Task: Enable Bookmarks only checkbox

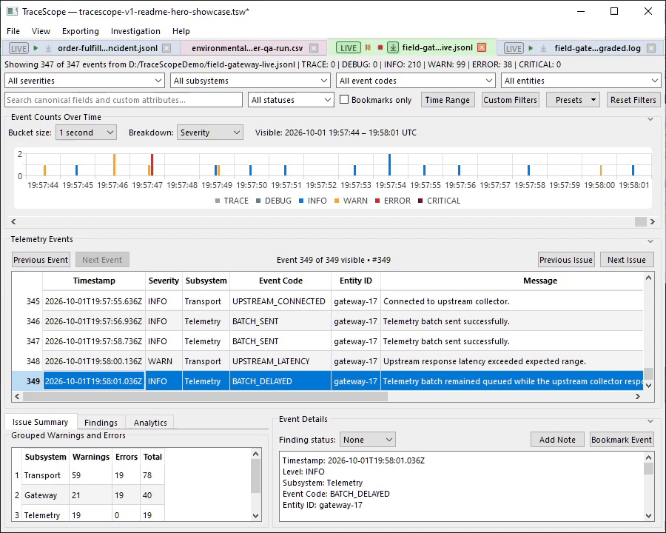Action: coord(344,99)
